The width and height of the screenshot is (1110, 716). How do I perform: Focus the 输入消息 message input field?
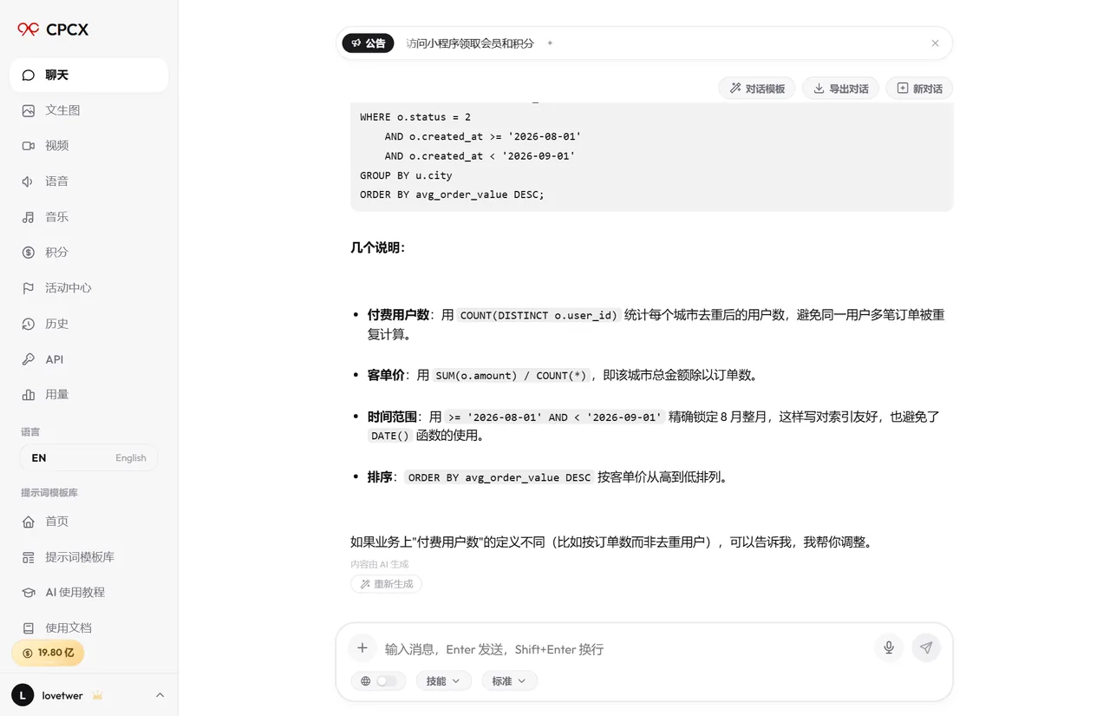tap(624, 649)
